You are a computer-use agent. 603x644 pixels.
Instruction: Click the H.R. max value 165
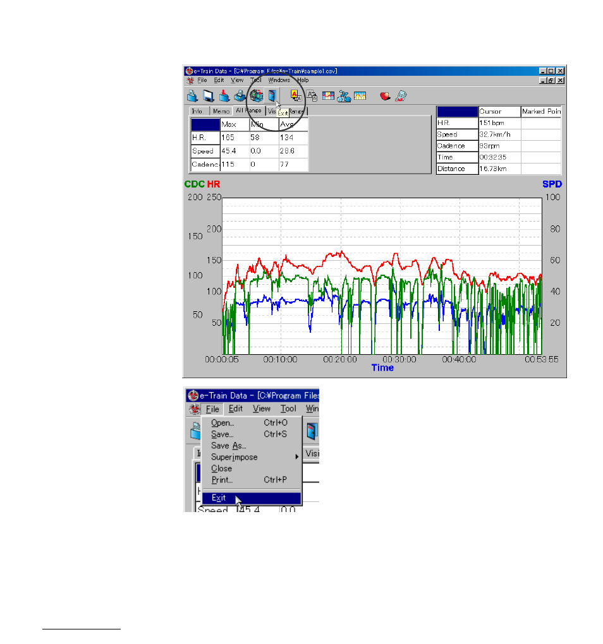(x=228, y=138)
